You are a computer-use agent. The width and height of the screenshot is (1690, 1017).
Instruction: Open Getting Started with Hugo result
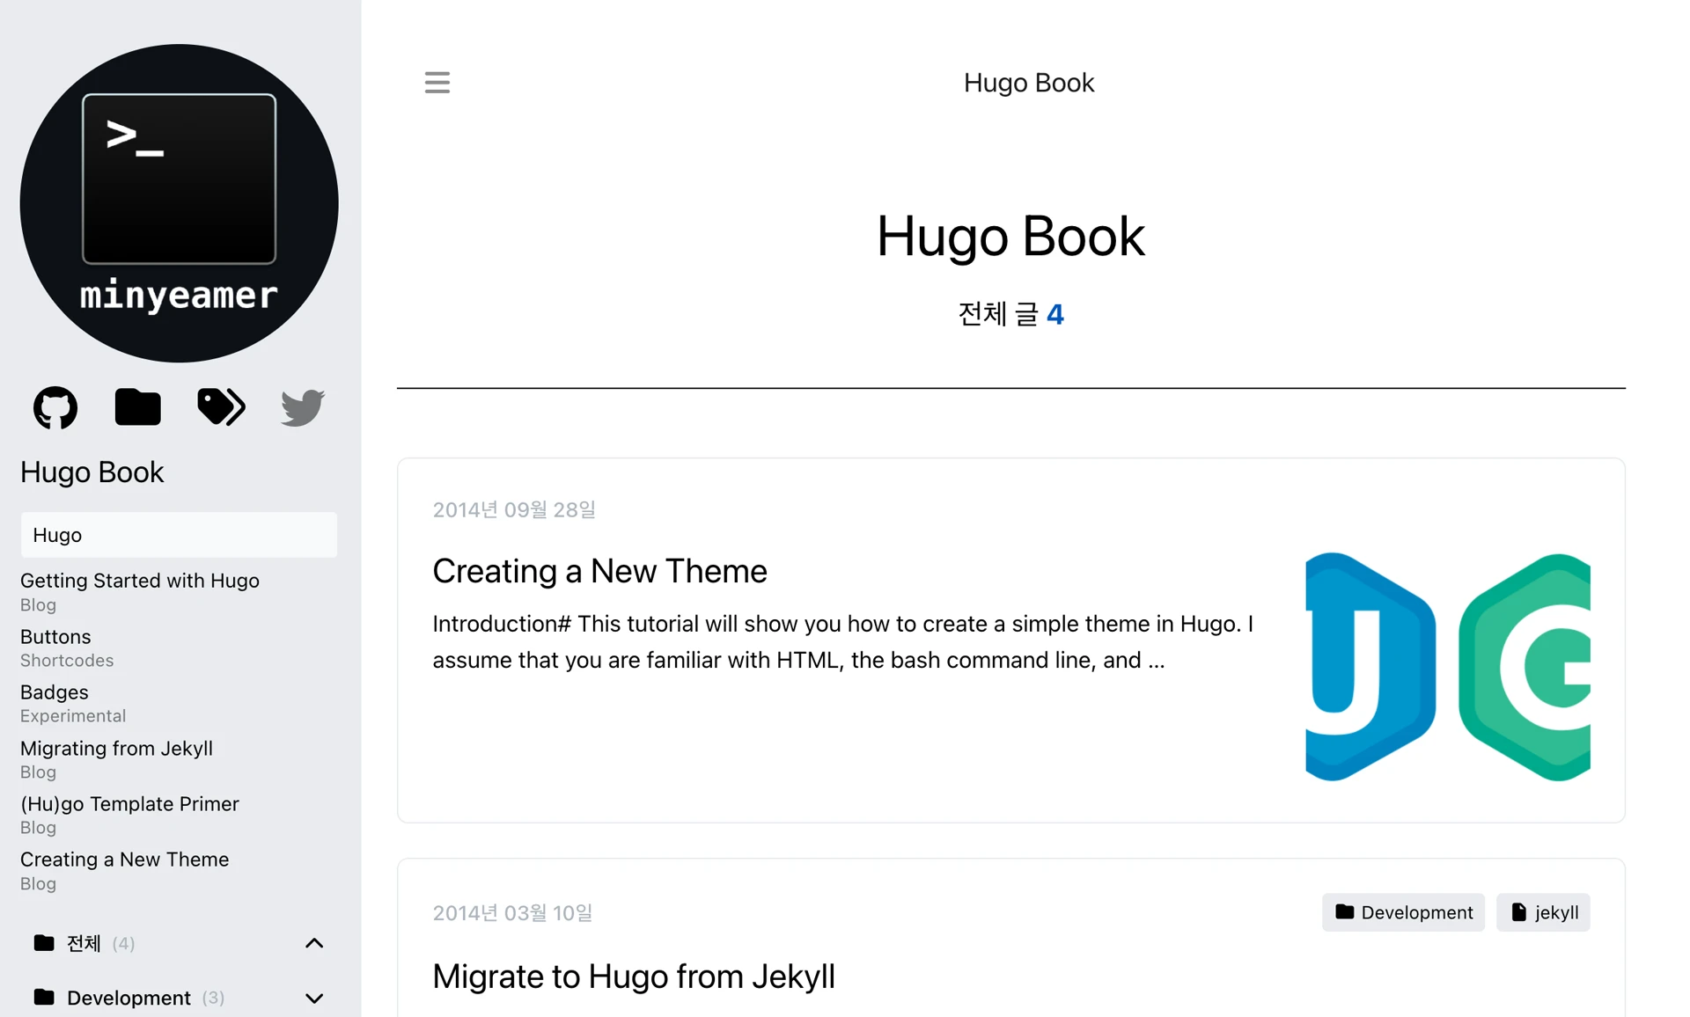click(140, 581)
